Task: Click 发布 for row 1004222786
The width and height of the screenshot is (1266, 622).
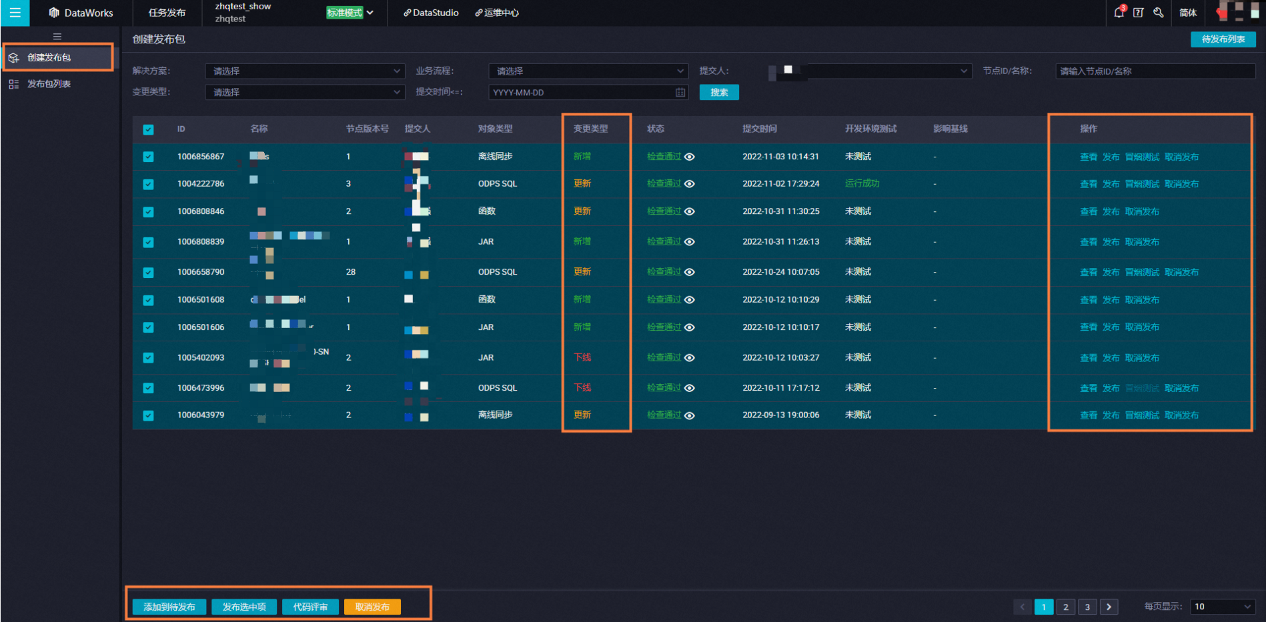Action: click(x=1111, y=184)
